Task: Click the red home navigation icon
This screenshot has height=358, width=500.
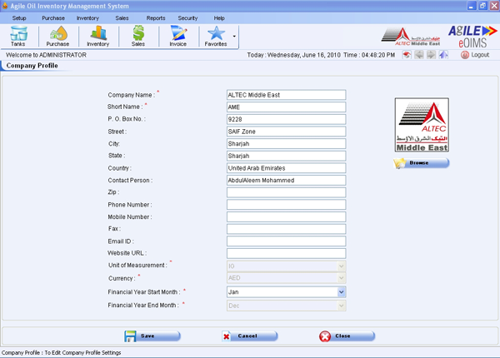Action: coord(407,55)
